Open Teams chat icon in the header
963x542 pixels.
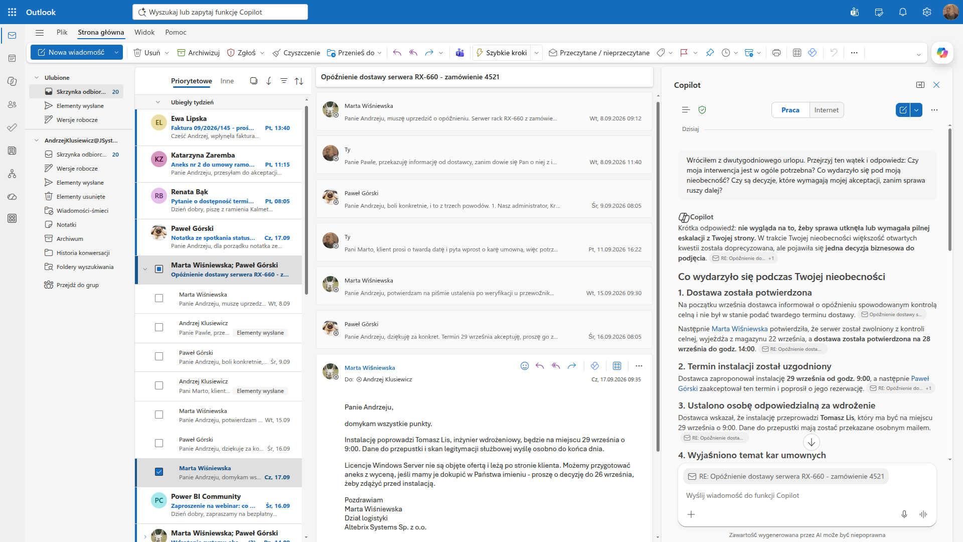855,12
